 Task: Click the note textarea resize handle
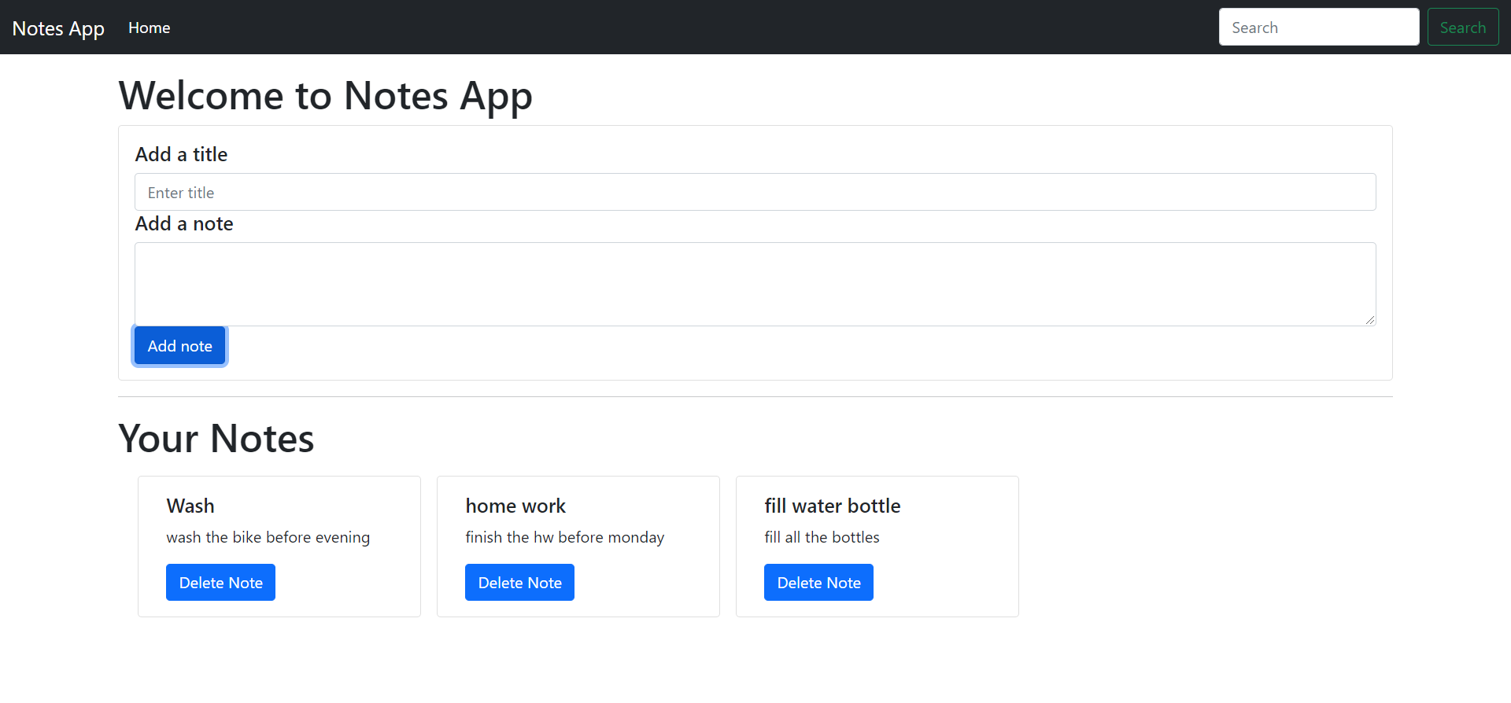point(1370,320)
